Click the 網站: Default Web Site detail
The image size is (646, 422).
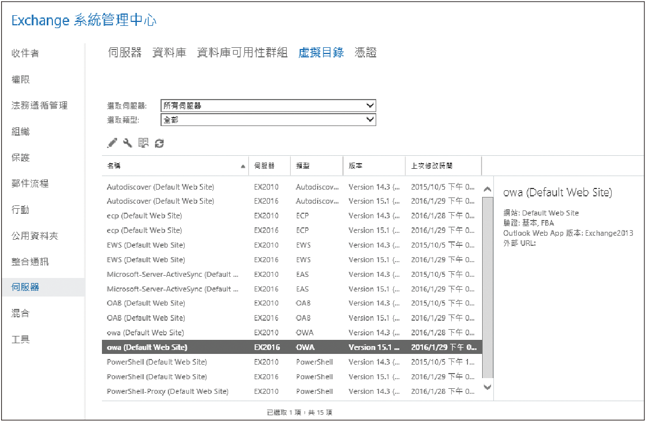tap(541, 213)
